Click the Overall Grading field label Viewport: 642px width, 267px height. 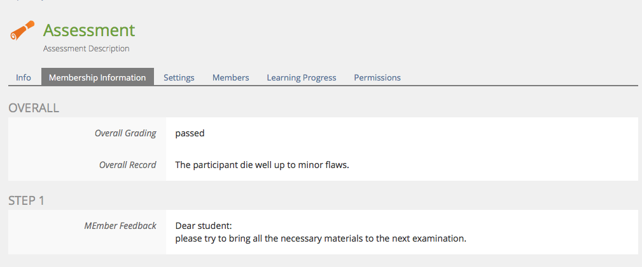click(x=125, y=133)
